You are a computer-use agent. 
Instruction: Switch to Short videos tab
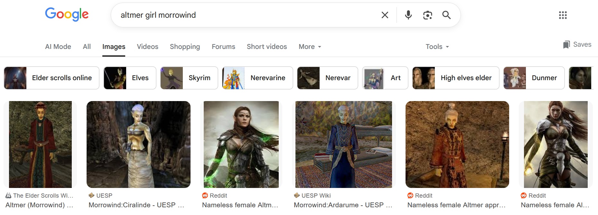pos(267,47)
